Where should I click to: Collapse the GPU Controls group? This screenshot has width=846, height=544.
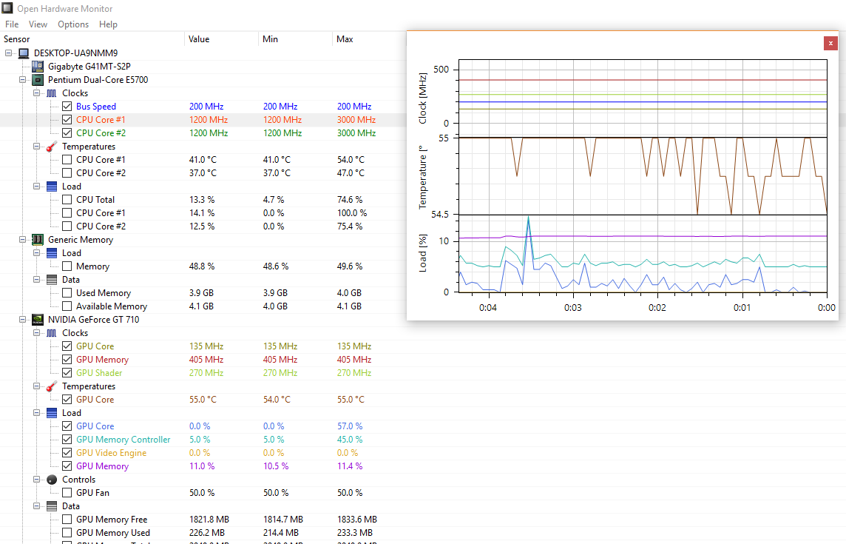pyautogui.click(x=36, y=479)
